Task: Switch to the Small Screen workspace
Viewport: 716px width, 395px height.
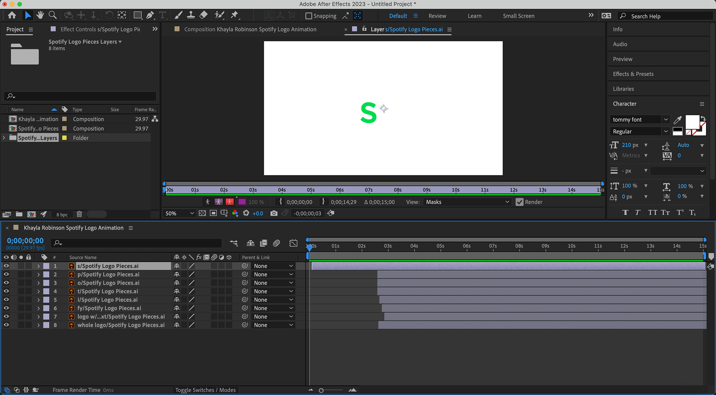Action: pyautogui.click(x=518, y=16)
